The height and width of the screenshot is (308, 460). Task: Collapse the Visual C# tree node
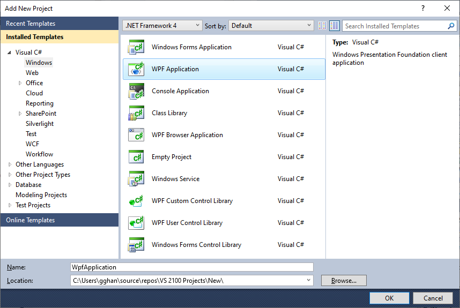click(10, 52)
